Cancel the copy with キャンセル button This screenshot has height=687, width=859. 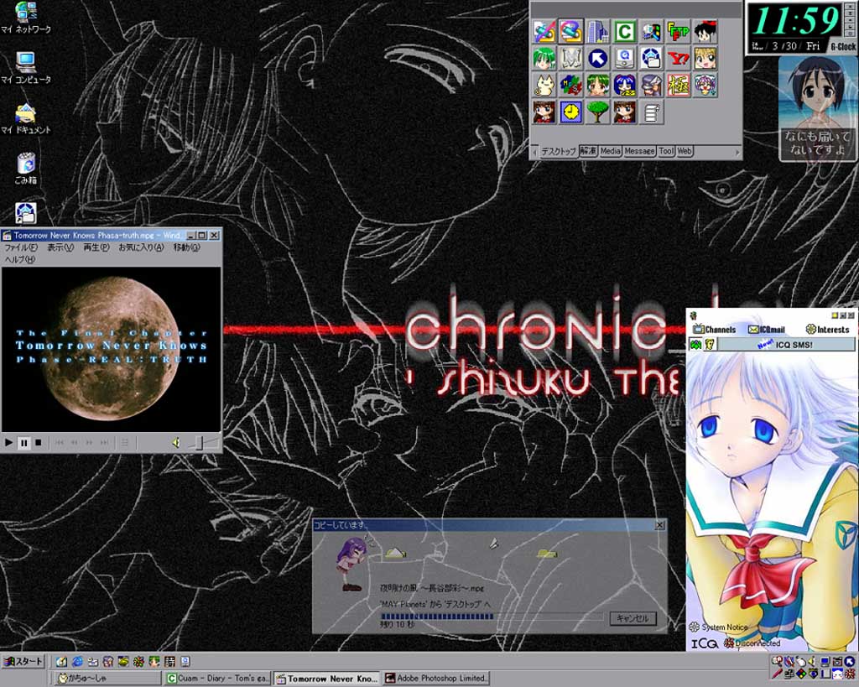pos(633,618)
